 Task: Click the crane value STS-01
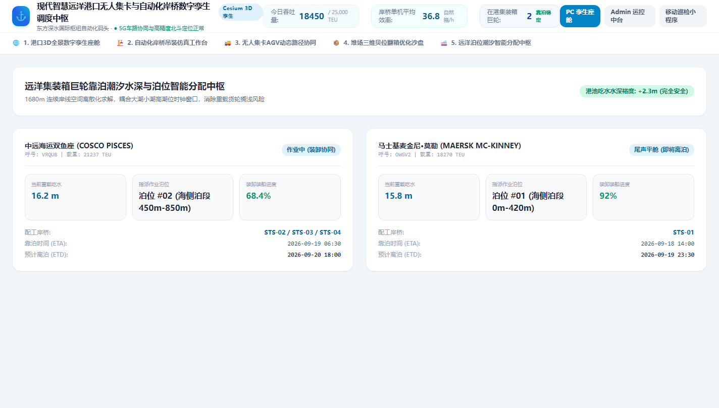tap(684, 232)
